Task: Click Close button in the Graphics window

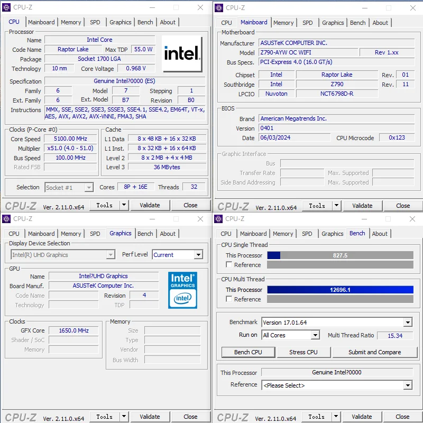Action: tap(190, 417)
